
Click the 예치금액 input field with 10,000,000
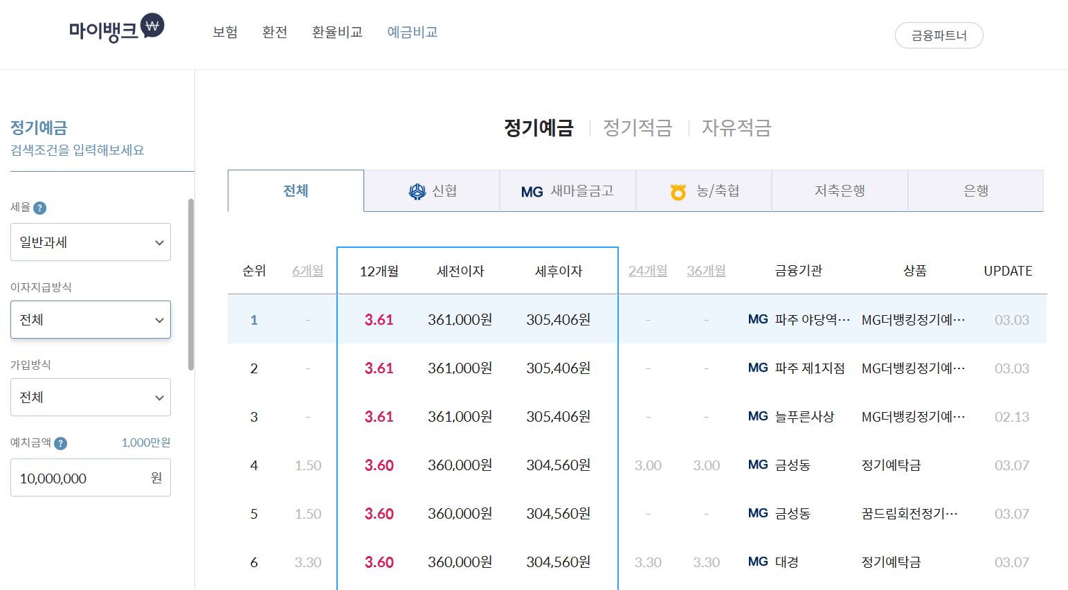91,478
